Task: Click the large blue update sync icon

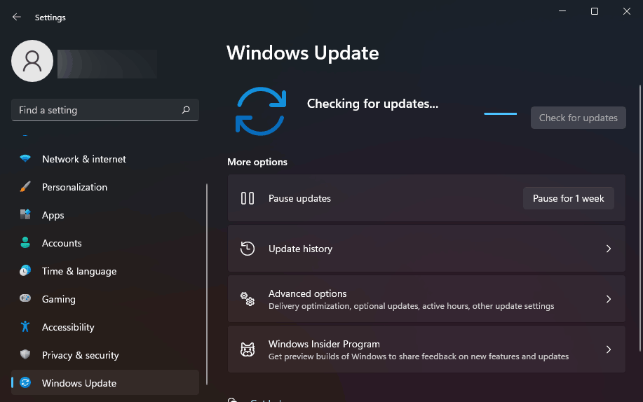Action: point(261,111)
